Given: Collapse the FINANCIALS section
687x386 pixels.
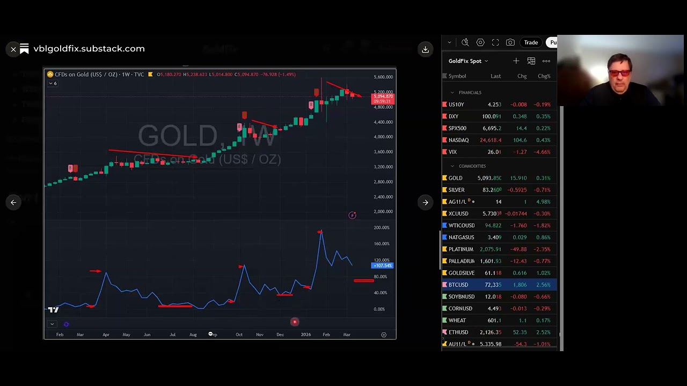Looking at the screenshot, I should click(x=452, y=93).
